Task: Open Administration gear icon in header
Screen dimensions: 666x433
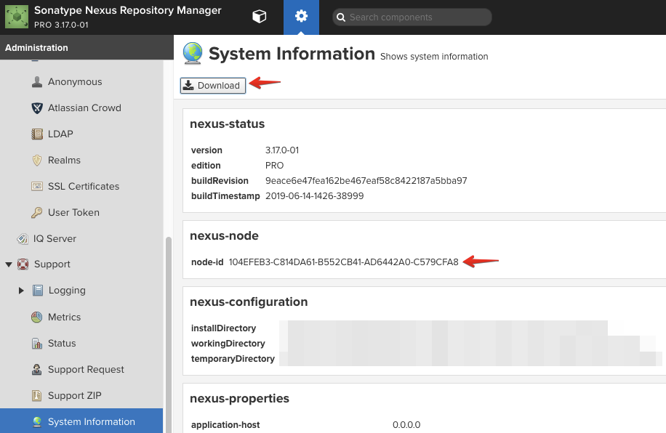Action: (301, 17)
